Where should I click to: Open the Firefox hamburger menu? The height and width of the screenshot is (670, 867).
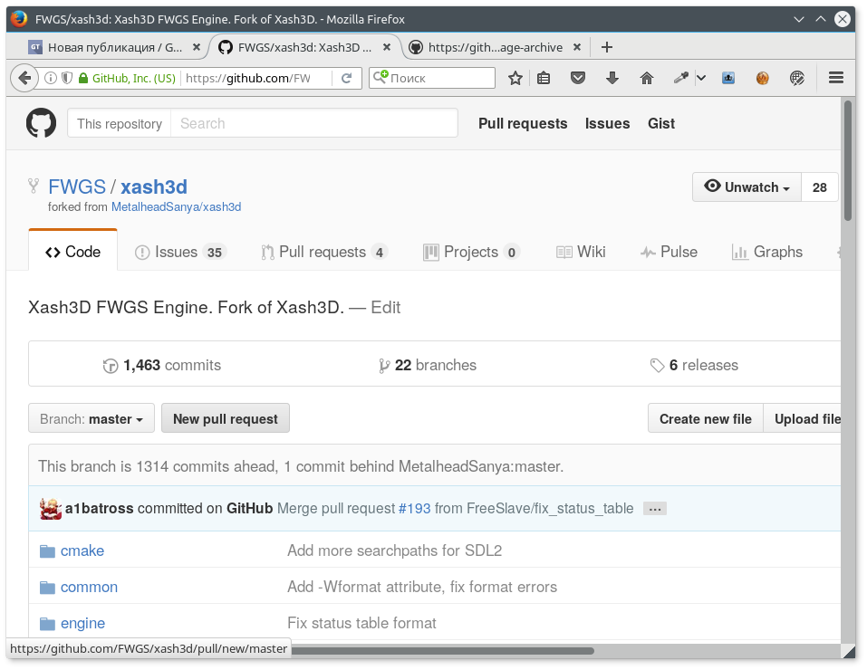(x=836, y=78)
